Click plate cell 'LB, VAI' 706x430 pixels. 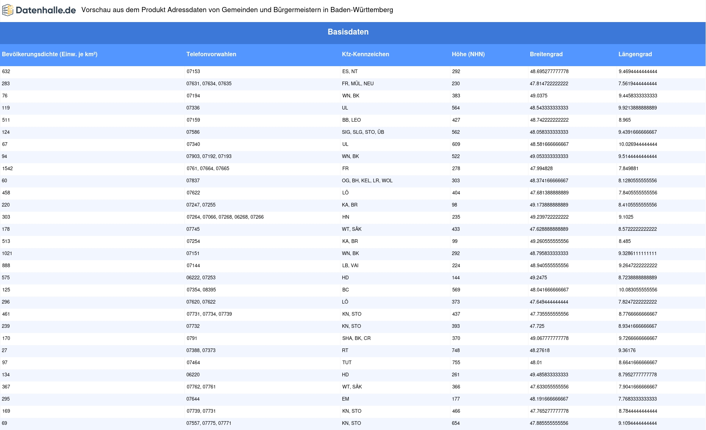pos(350,266)
